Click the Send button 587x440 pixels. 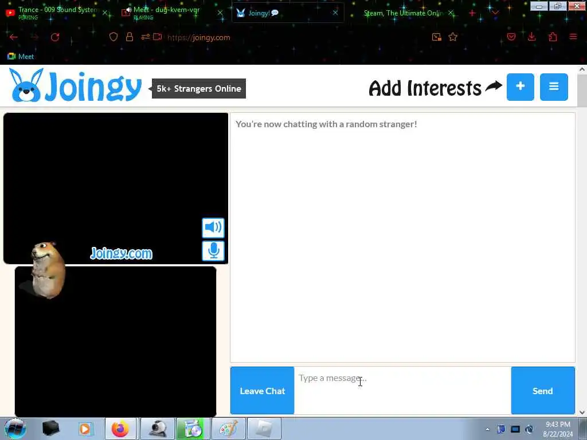(542, 391)
